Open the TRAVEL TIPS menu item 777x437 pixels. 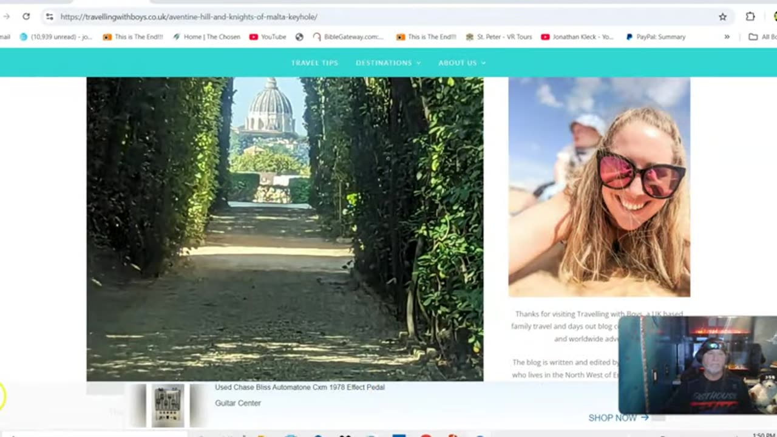coord(314,63)
